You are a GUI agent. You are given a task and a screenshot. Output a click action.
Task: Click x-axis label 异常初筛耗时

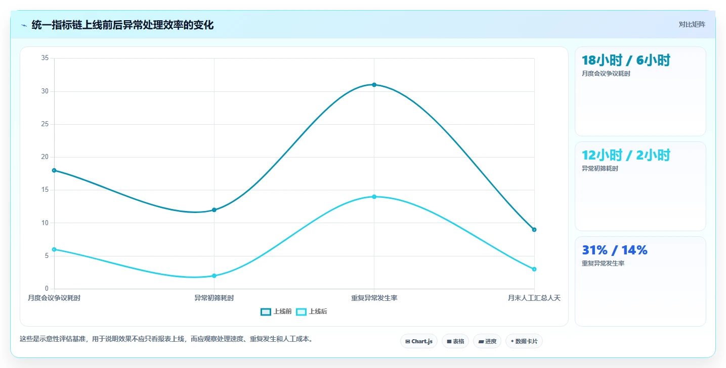tap(214, 298)
